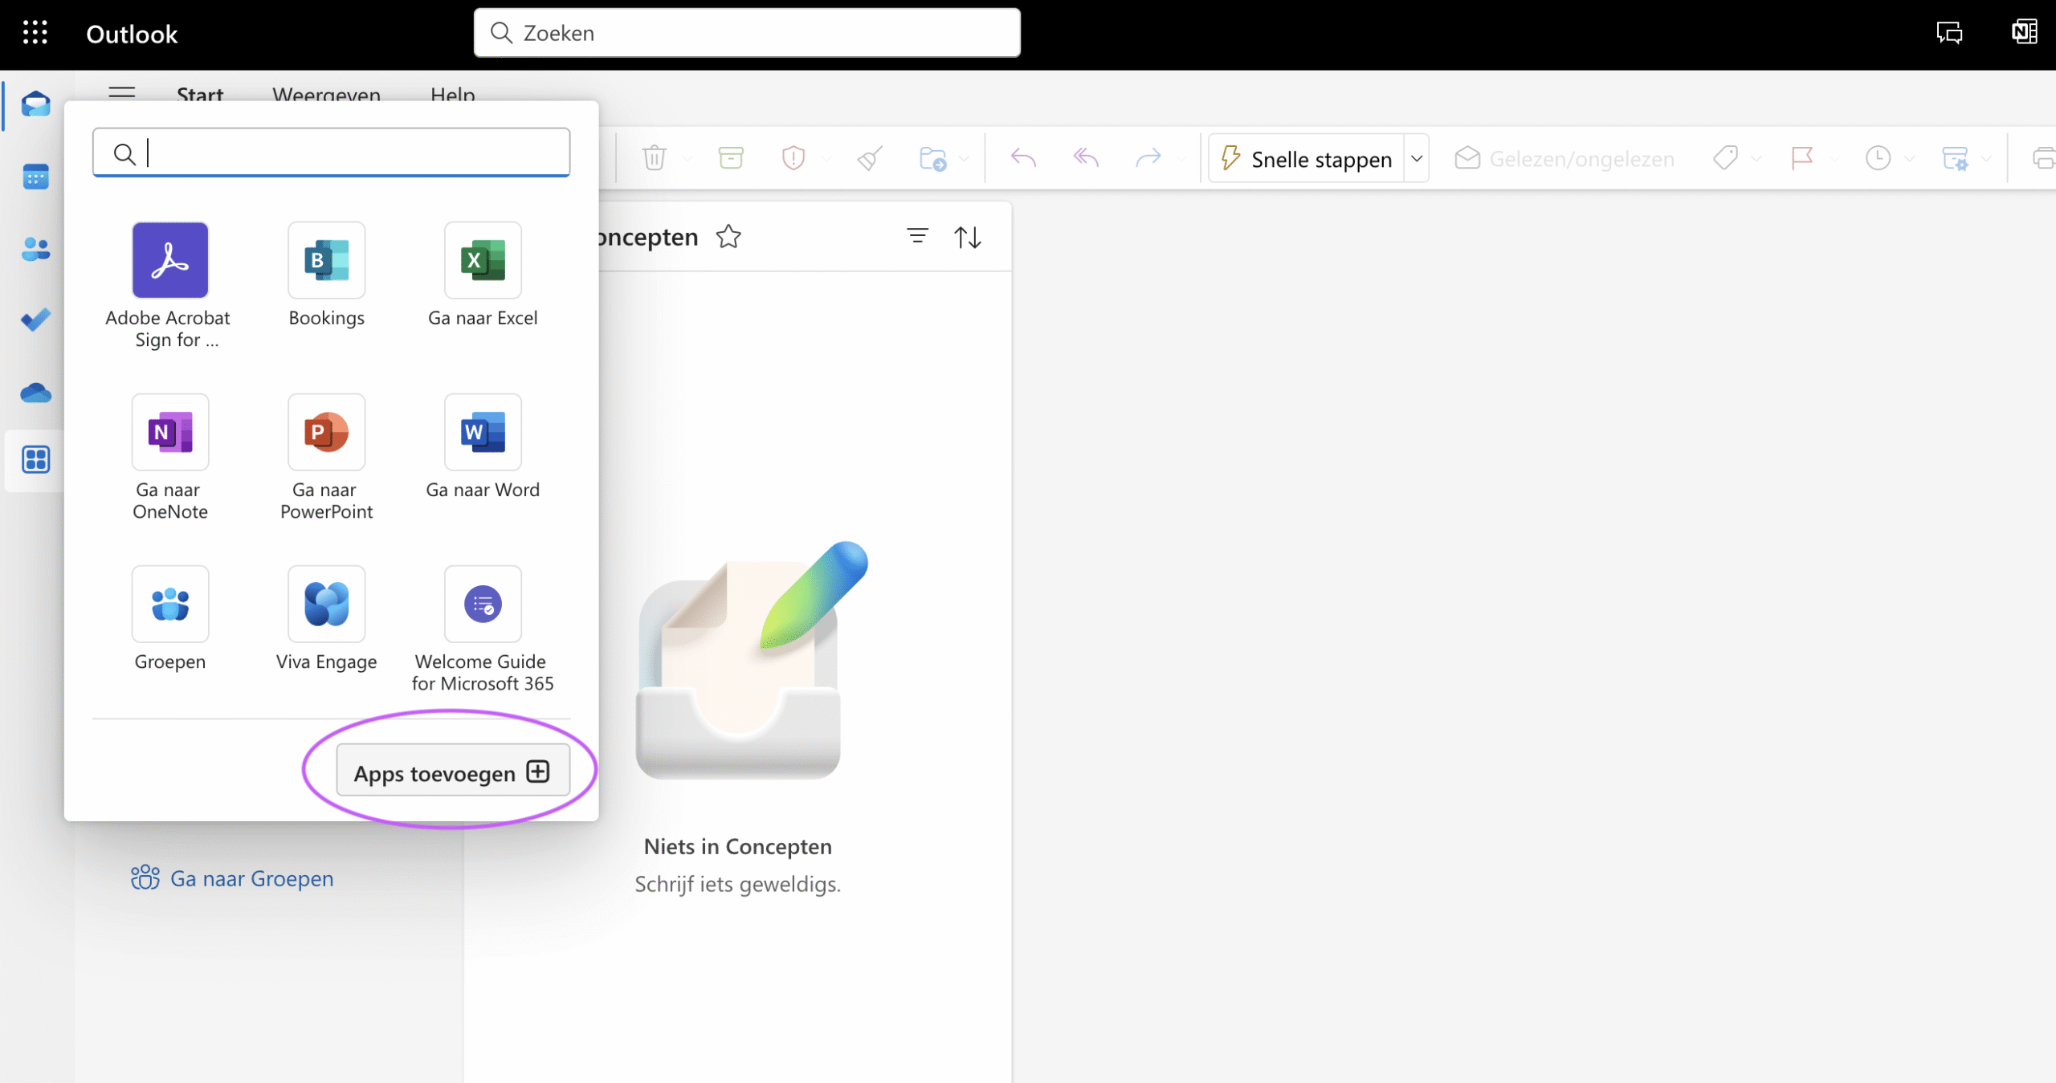Image resolution: width=2056 pixels, height=1083 pixels.
Task: Open Ga naar OneNote tile
Action: click(x=169, y=433)
